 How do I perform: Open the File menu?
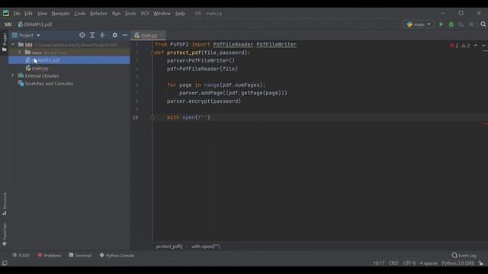pos(17,14)
